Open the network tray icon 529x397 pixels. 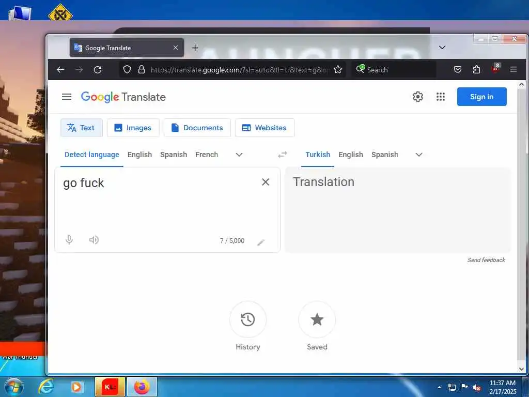pos(452,387)
